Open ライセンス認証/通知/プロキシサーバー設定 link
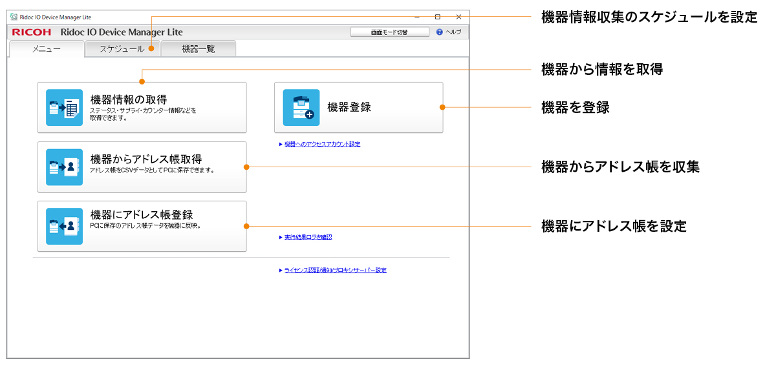 coord(335,270)
